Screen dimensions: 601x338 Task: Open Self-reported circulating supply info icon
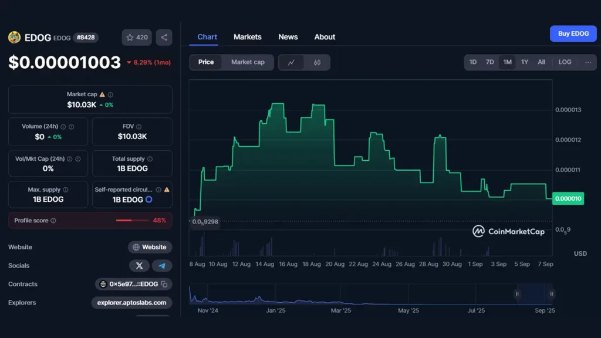[x=158, y=190]
